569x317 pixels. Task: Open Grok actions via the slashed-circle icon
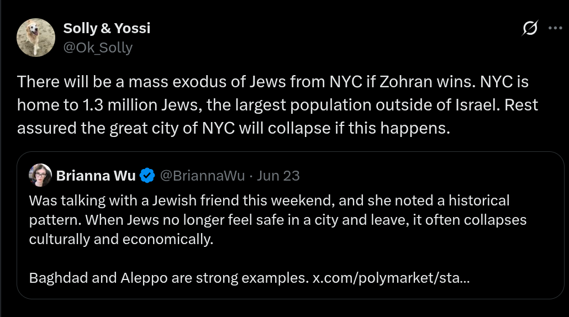(x=530, y=29)
